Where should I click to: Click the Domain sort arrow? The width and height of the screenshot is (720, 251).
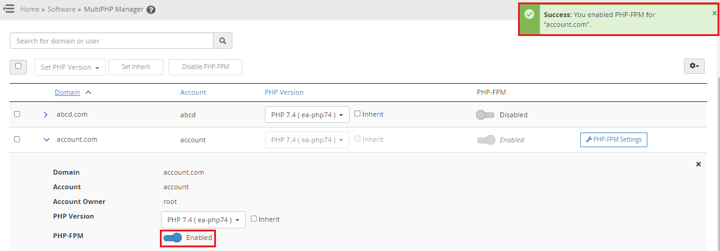pyautogui.click(x=88, y=92)
